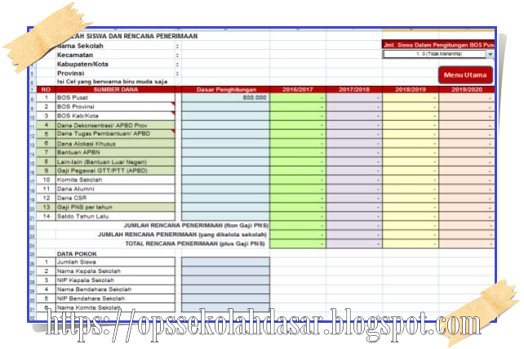The image size is (524, 349).
Task: Select the 'Provinsi' label
Action: [70, 74]
